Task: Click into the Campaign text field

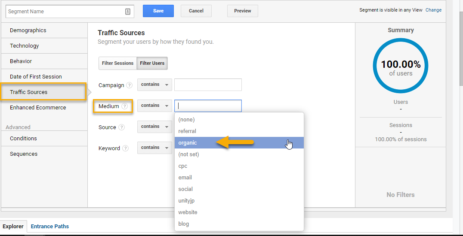Action: 208,85
